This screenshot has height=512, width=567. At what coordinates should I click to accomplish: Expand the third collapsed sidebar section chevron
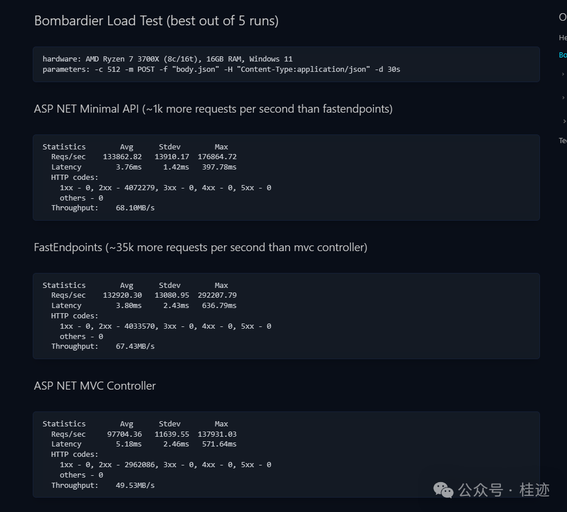[x=564, y=121]
